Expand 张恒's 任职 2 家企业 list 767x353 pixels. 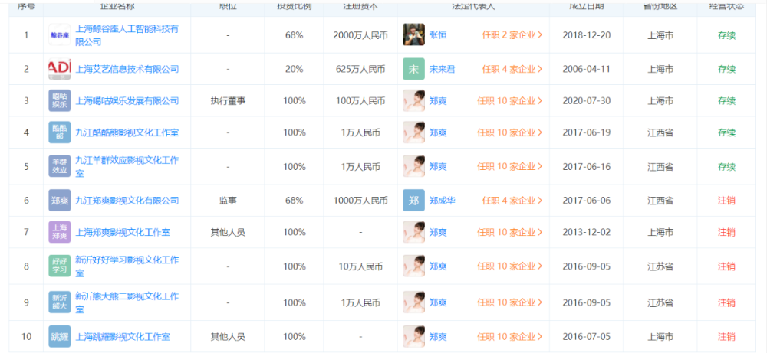(x=512, y=35)
